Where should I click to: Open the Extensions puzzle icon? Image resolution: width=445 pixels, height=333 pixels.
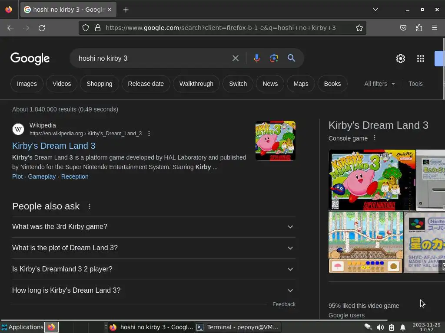click(419, 28)
